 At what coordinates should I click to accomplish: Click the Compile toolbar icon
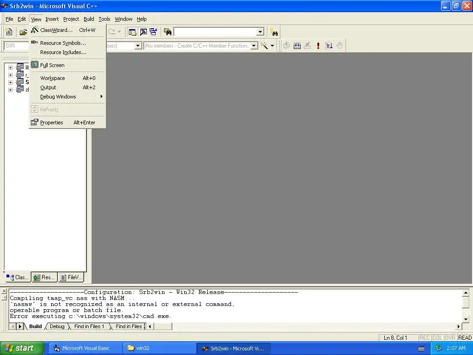coord(286,46)
